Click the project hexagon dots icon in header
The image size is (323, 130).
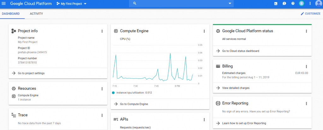point(58,4)
